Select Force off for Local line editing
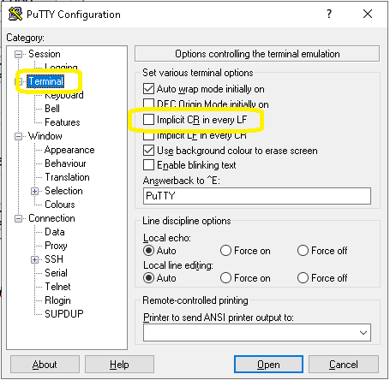The image size is (390, 380). point(303,277)
